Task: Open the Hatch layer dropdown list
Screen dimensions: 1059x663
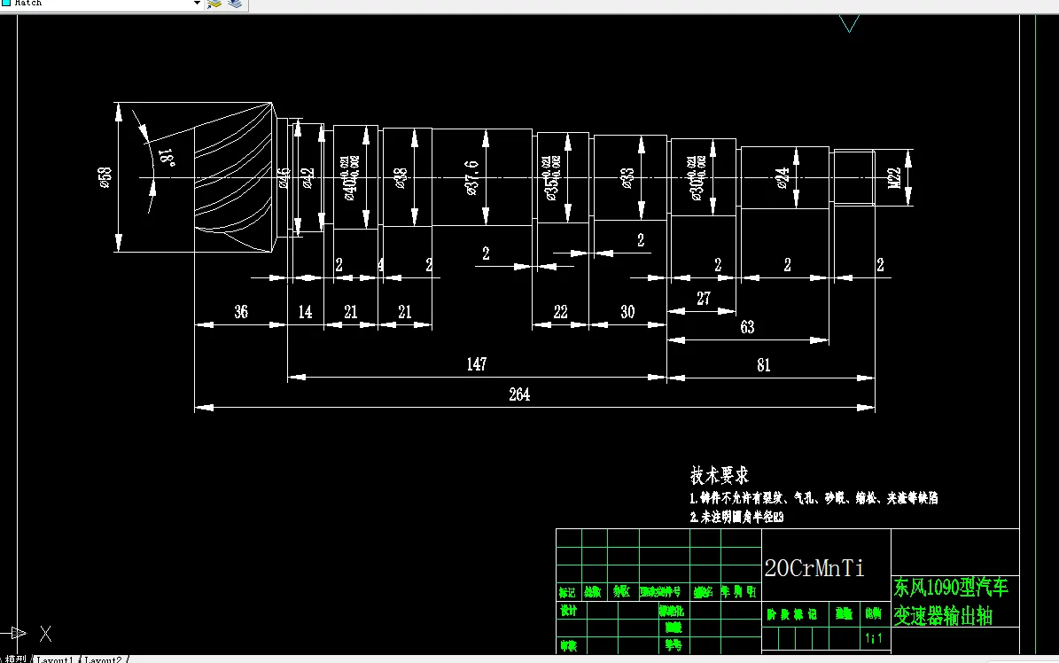Action: tap(198, 4)
